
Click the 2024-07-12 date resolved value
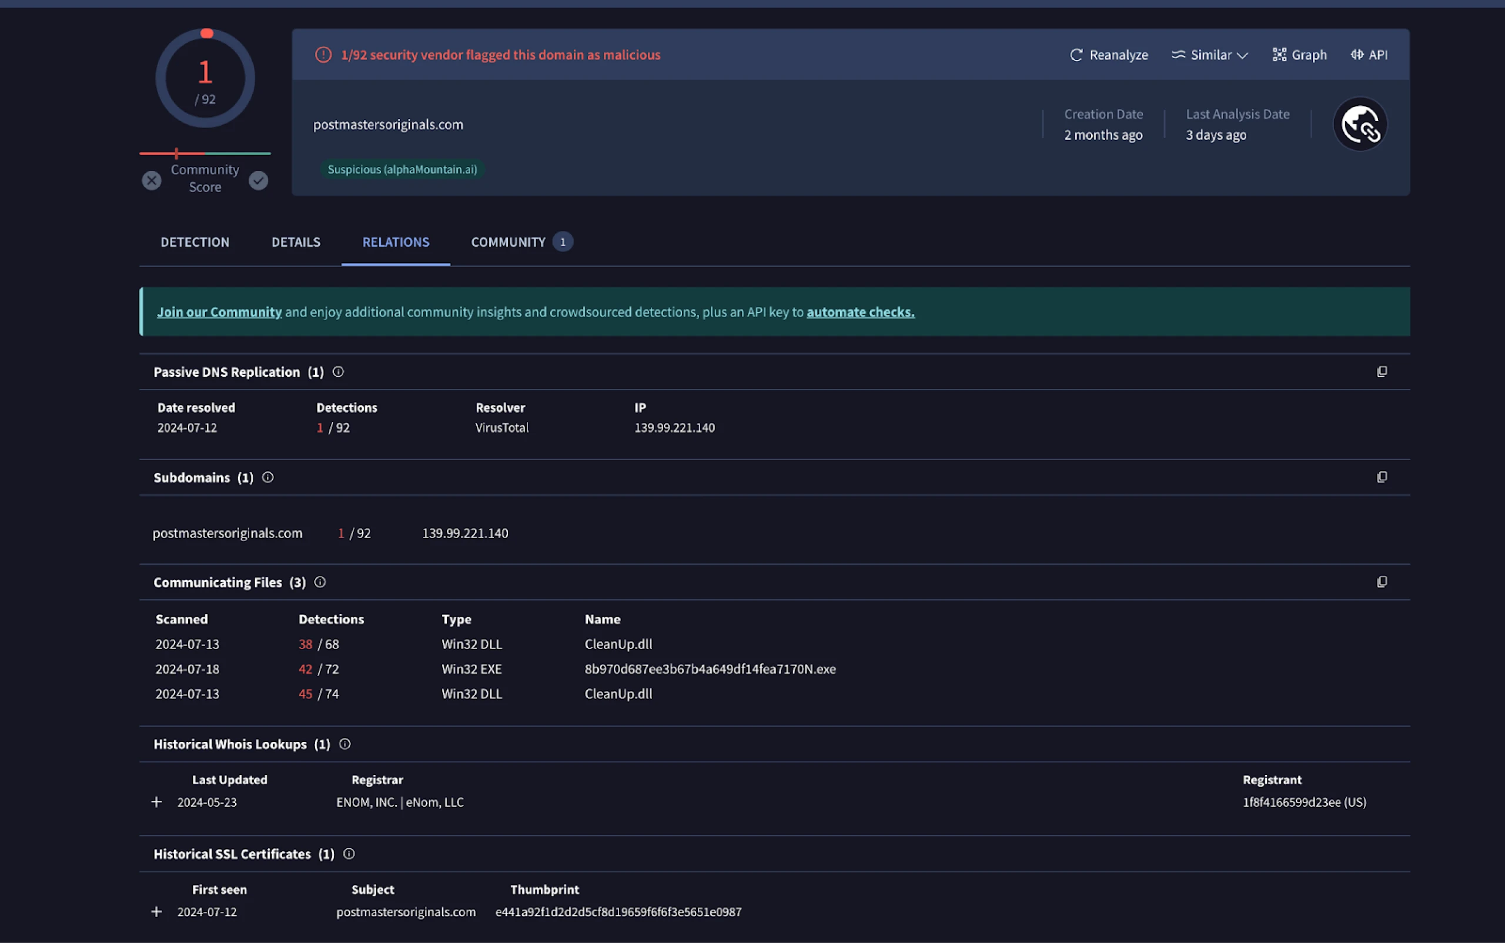187,428
